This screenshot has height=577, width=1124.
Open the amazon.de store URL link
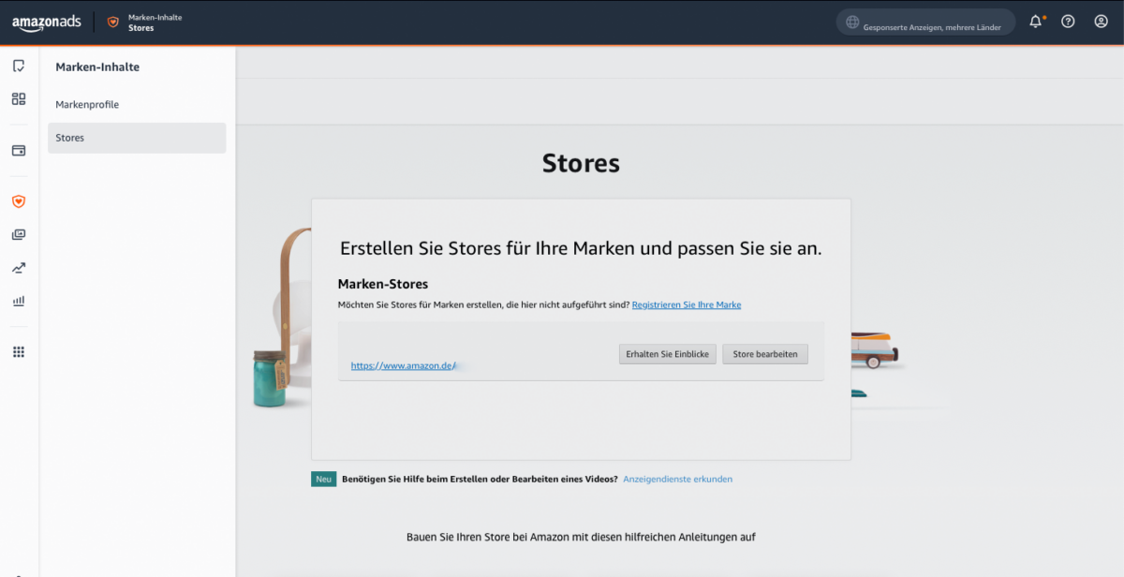coord(403,366)
